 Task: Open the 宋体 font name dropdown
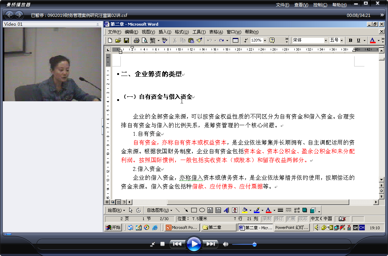pyautogui.click(x=326, y=40)
